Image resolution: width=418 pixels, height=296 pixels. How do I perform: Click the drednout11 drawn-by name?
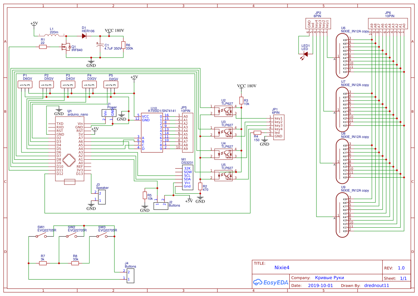[377, 285]
